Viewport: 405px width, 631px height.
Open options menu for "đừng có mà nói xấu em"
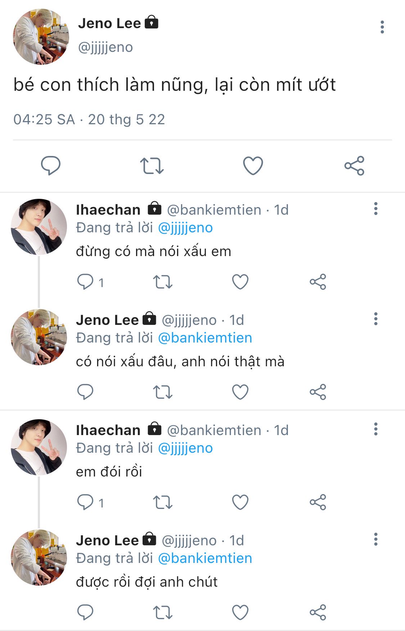click(375, 209)
